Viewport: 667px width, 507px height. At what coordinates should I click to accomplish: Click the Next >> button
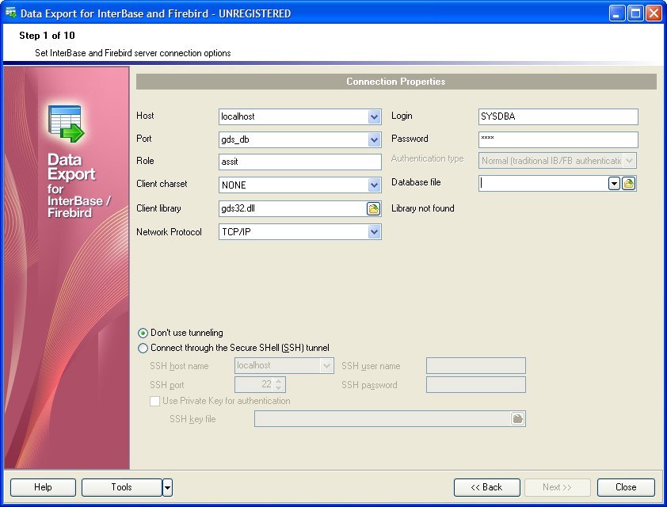[557, 487]
